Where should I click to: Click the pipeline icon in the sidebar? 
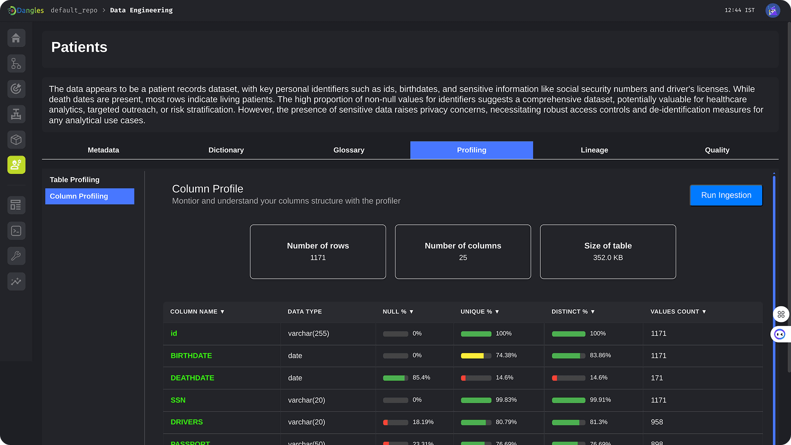16,114
